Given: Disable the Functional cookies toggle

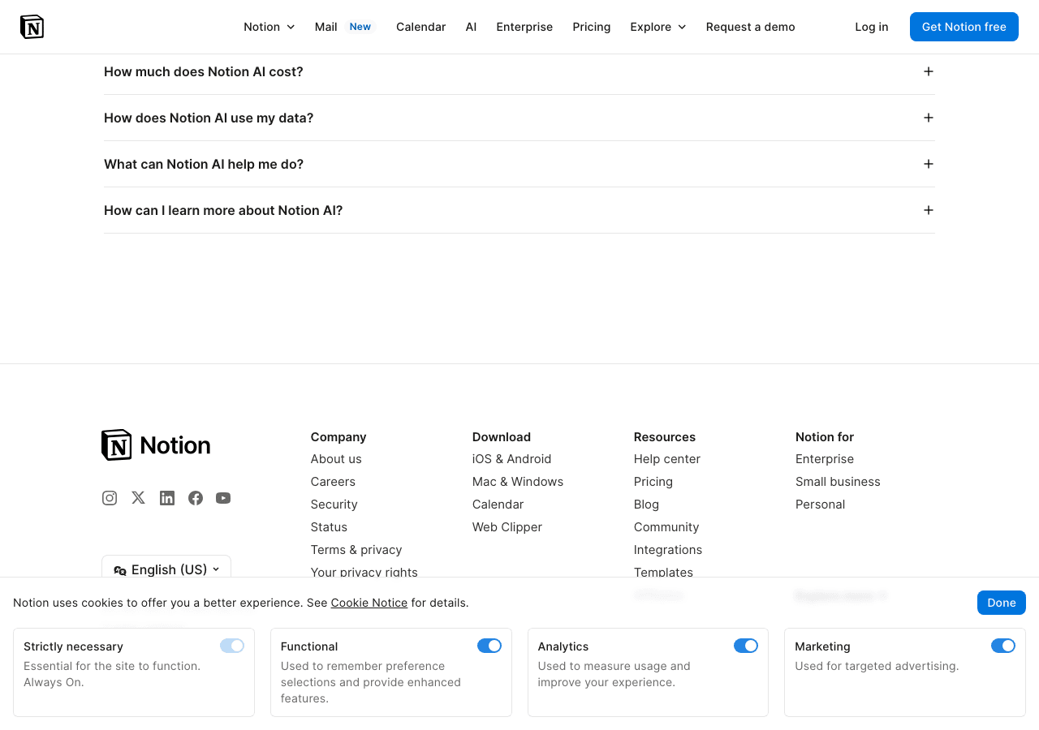Looking at the screenshot, I should (x=489, y=646).
